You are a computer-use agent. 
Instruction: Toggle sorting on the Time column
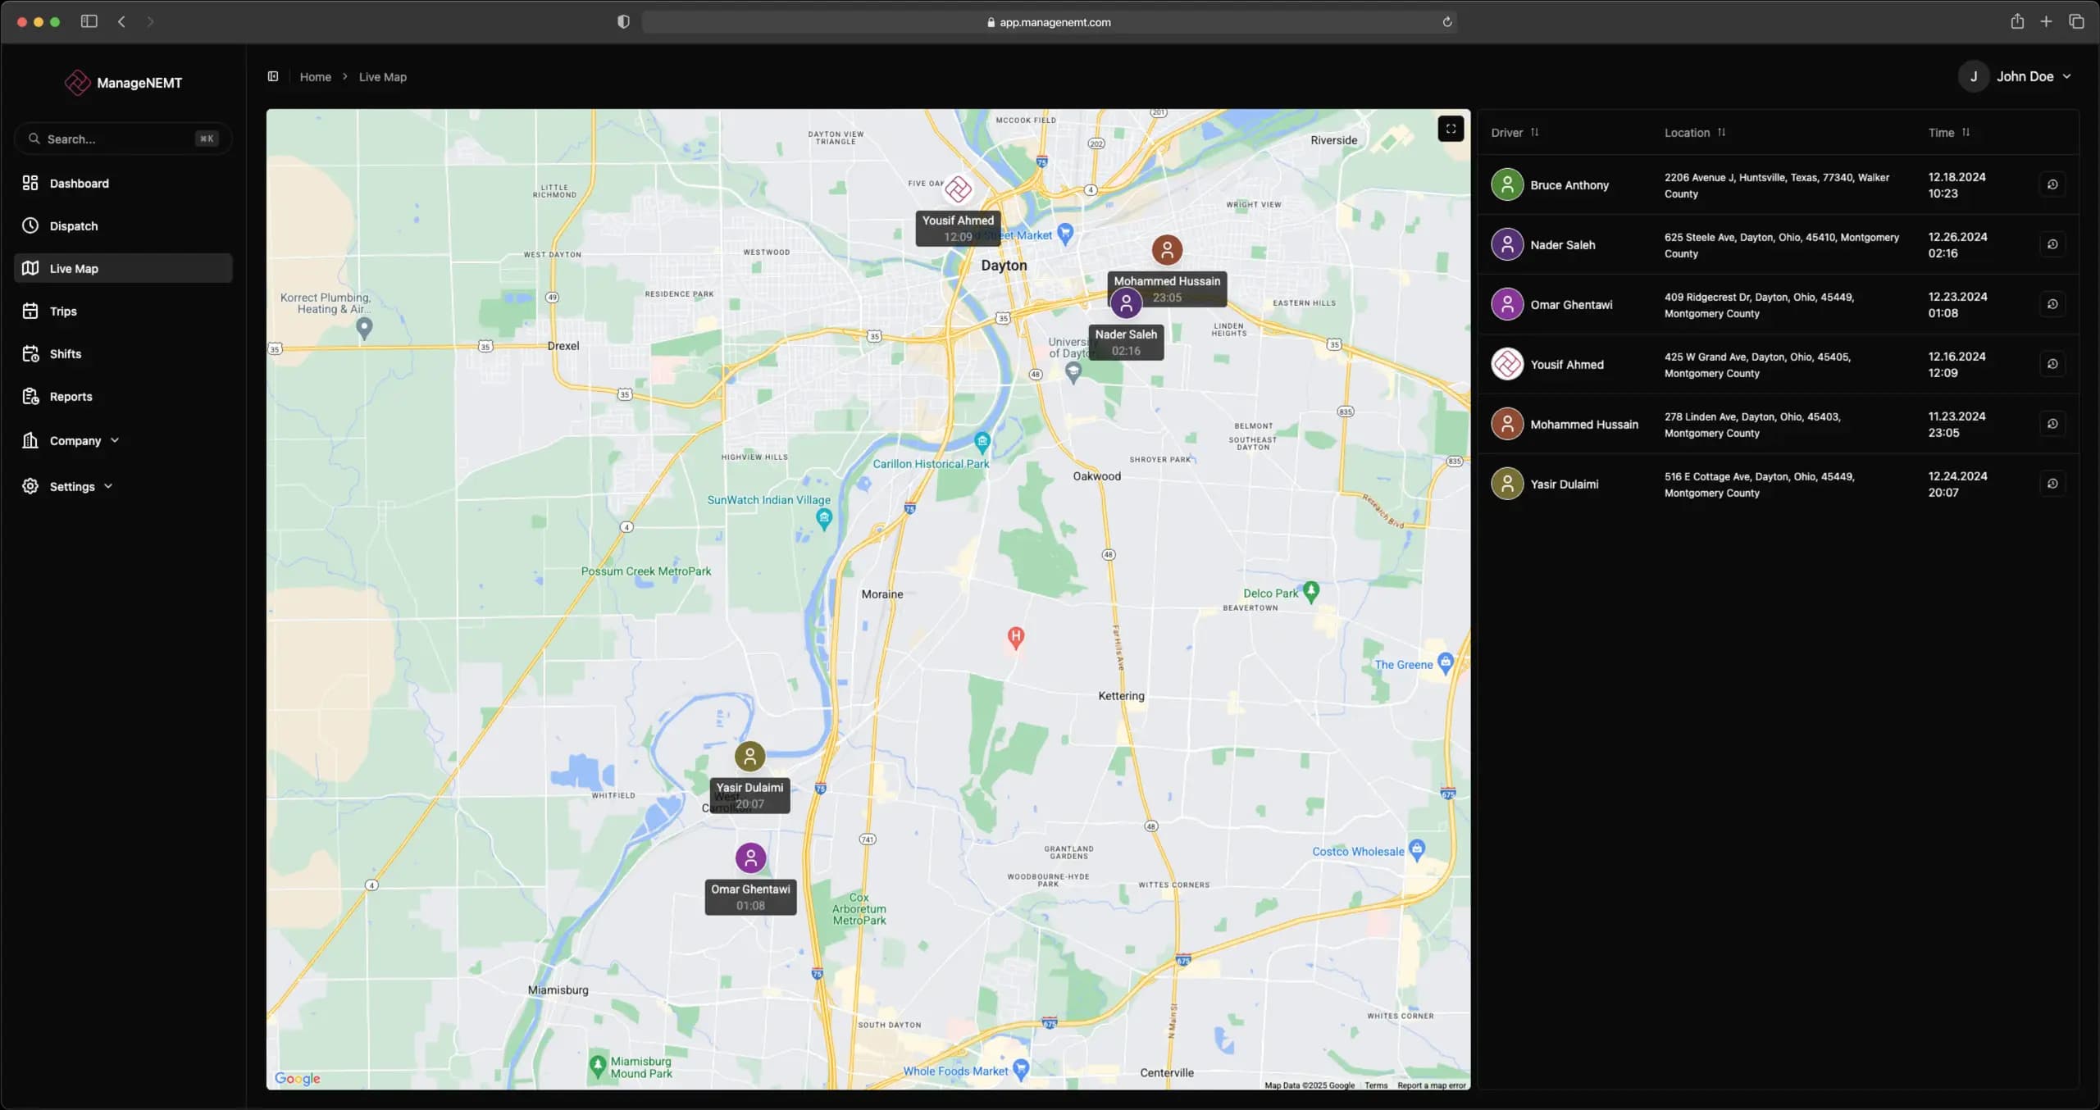click(x=1966, y=131)
